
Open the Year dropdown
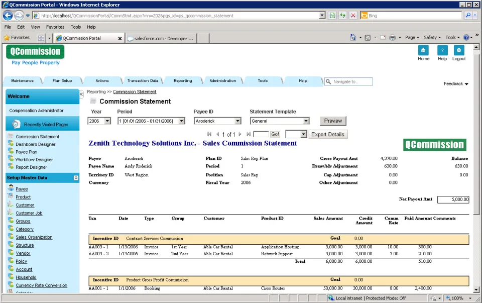107,121
